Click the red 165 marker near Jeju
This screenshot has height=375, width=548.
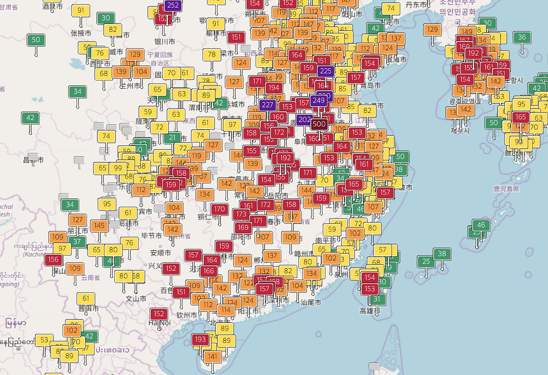(x=520, y=116)
